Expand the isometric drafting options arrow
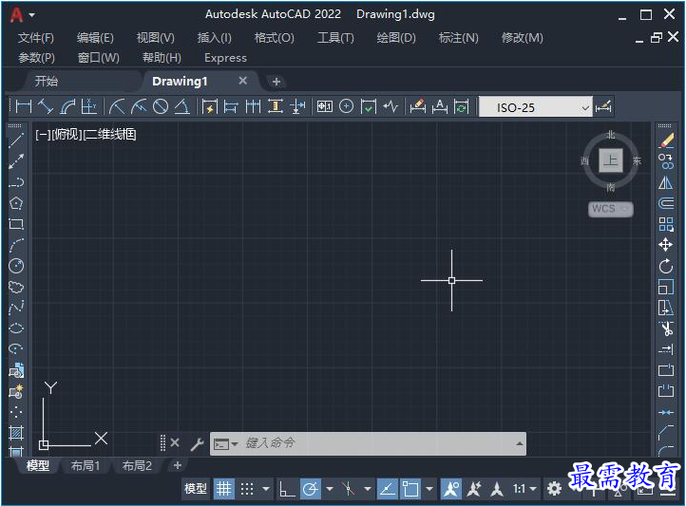The width and height of the screenshot is (686, 506). 368,489
